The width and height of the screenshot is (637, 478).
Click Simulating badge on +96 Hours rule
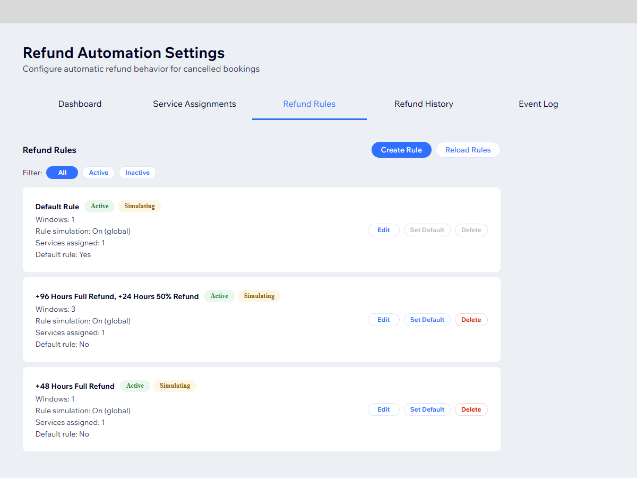pos(259,296)
